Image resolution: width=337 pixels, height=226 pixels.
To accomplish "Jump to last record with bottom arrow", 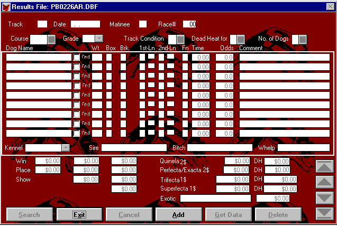I will [324, 213].
